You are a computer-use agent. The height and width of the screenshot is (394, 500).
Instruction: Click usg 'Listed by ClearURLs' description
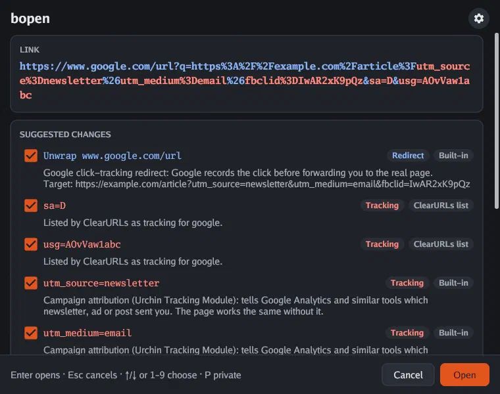coord(133,261)
